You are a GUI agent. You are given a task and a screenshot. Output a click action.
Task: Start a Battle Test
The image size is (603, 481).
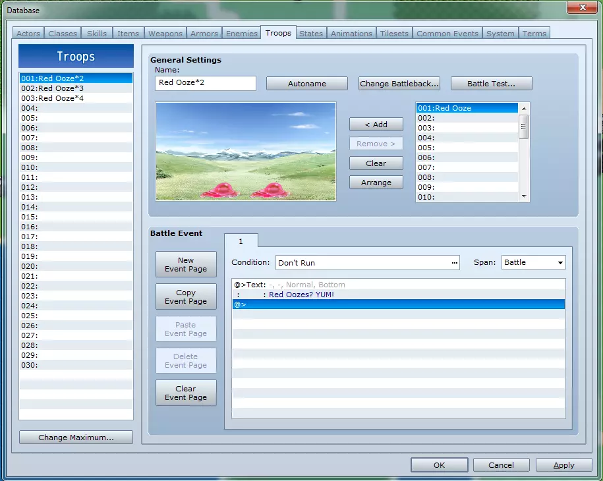[491, 84]
